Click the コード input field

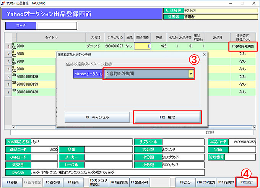click(x=56, y=26)
